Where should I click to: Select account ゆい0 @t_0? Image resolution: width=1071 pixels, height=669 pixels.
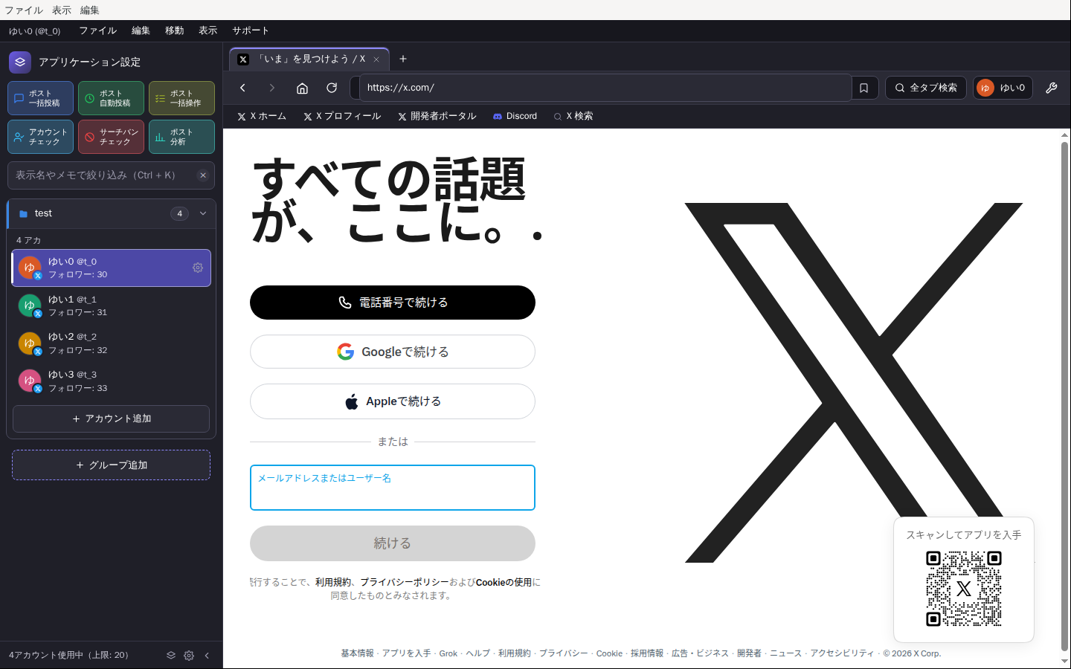(112, 268)
